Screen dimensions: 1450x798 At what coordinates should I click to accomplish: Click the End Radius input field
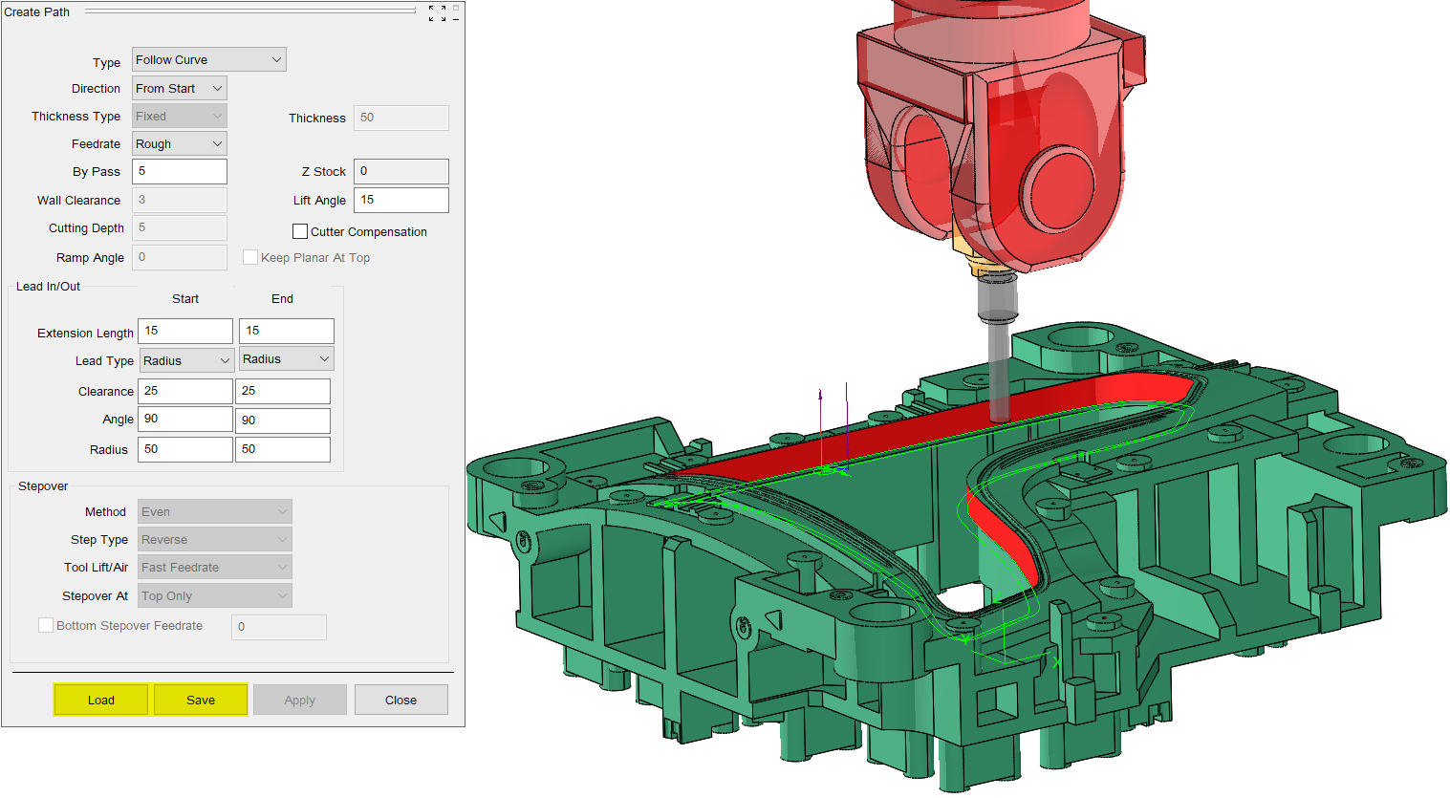coord(283,449)
